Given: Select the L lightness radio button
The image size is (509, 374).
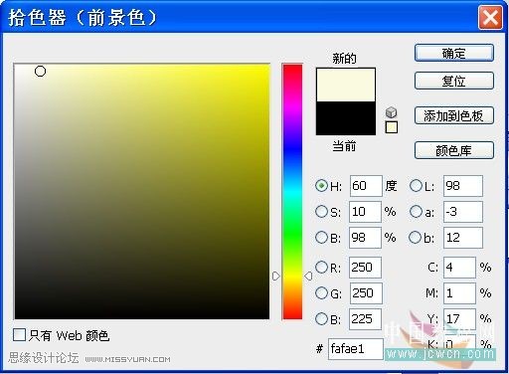Looking at the screenshot, I should pyautogui.click(x=416, y=186).
